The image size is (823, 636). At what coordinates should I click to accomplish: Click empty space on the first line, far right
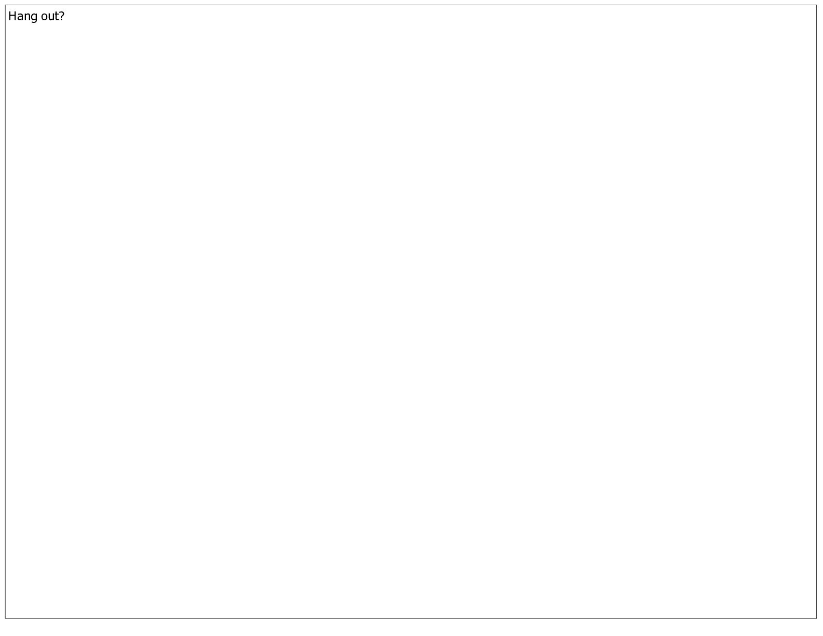[x=779, y=16]
